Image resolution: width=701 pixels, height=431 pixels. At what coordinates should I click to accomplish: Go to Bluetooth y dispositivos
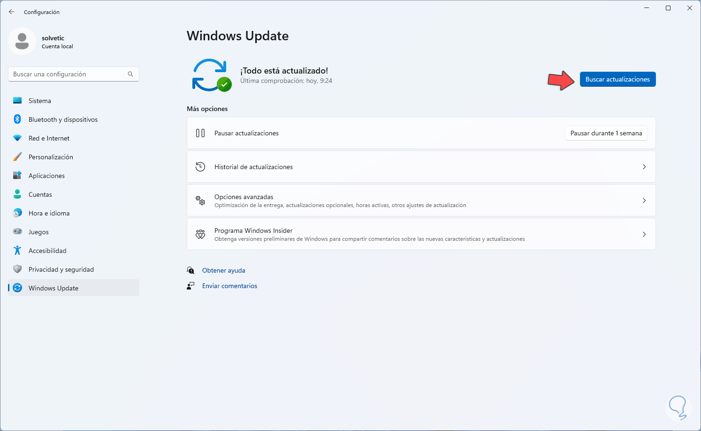[74, 119]
